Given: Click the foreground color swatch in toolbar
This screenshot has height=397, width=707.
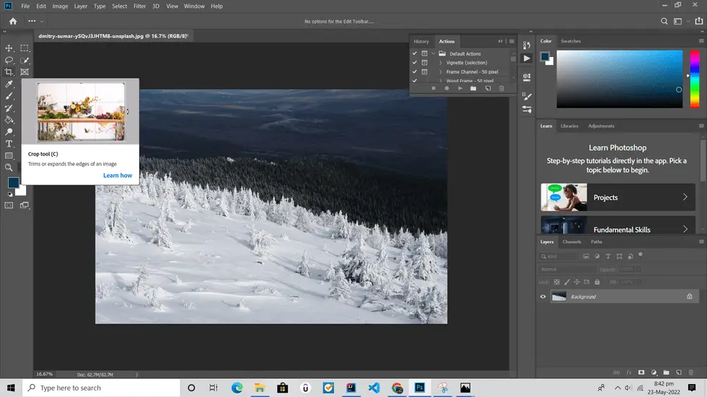Looking at the screenshot, I should click(x=13, y=182).
